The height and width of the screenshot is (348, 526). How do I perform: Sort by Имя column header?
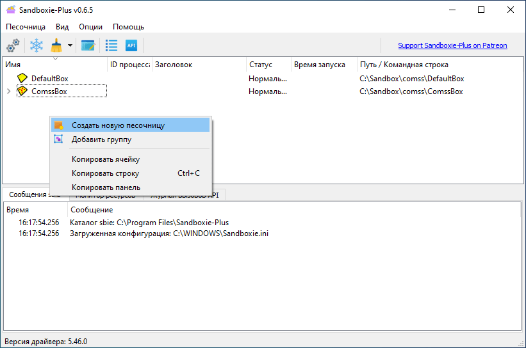[x=55, y=65]
